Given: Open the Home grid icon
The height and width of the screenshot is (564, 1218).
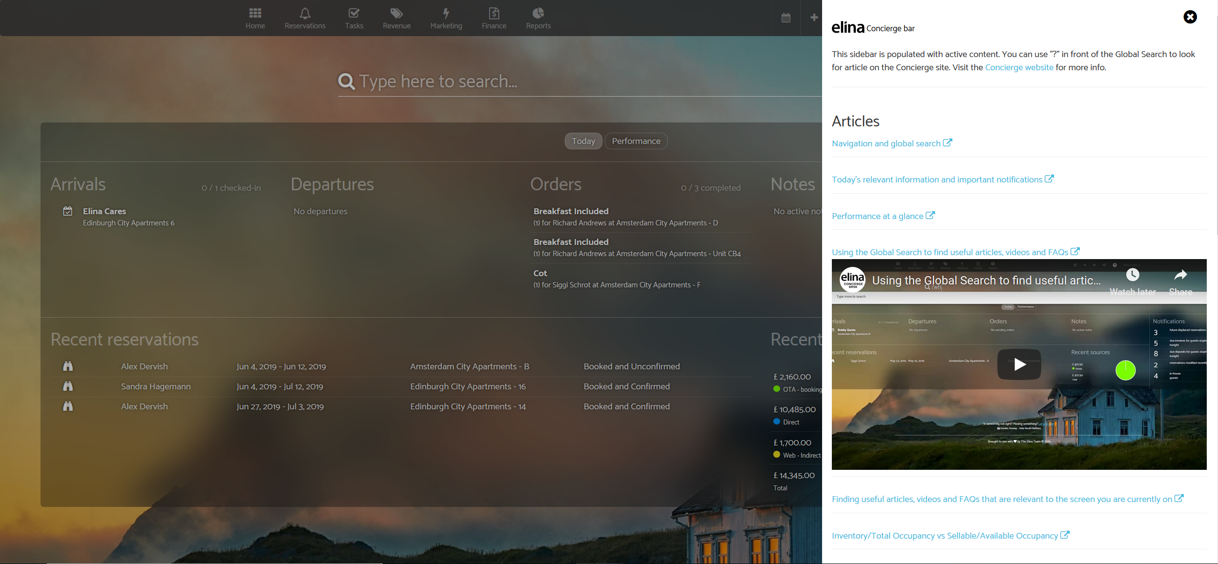Looking at the screenshot, I should point(255,14).
